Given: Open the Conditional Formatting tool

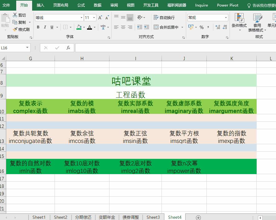Looking at the screenshot, I should [240, 22].
